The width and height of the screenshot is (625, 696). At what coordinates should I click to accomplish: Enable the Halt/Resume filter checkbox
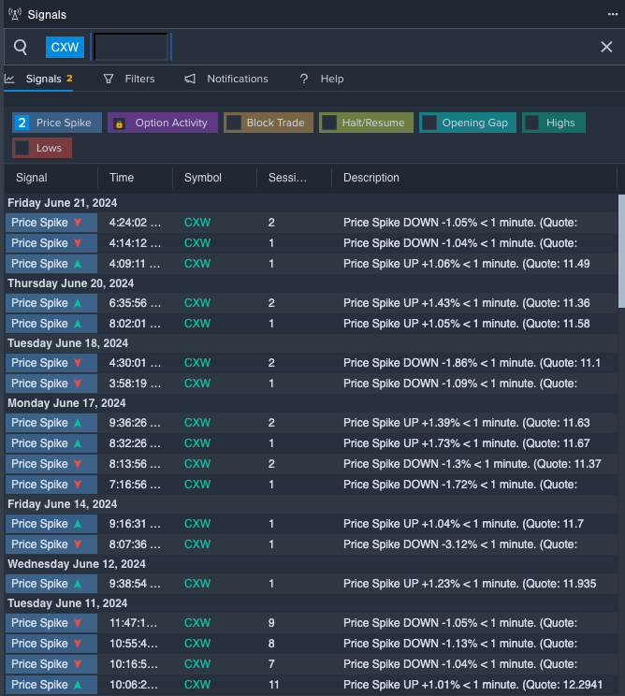click(329, 123)
